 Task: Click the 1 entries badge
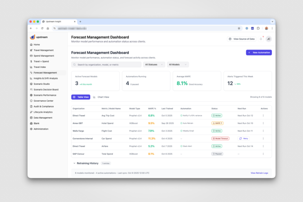(106, 163)
